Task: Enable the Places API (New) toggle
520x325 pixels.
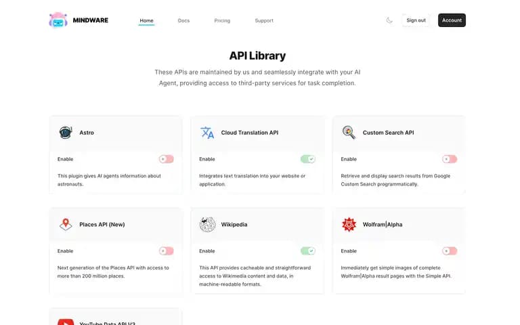Action: click(x=166, y=251)
